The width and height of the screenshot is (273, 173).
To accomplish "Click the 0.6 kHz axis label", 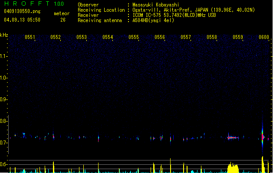I will click(3, 164).
